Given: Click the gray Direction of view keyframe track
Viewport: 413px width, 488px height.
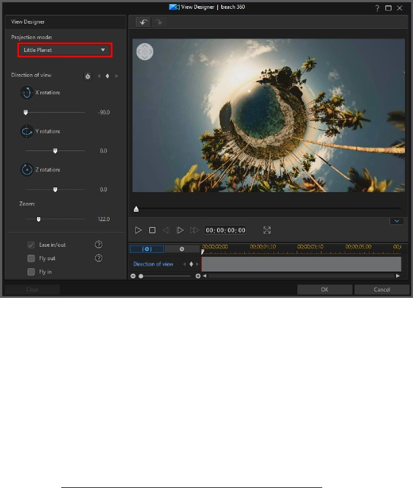Looking at the screenshot, I should (x=301, y=264).
